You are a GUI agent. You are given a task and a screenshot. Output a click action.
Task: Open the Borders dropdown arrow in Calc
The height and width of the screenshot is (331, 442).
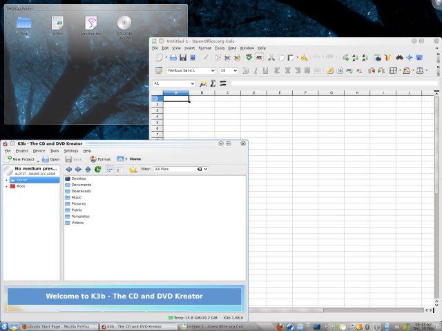click(x=400, y=70)
